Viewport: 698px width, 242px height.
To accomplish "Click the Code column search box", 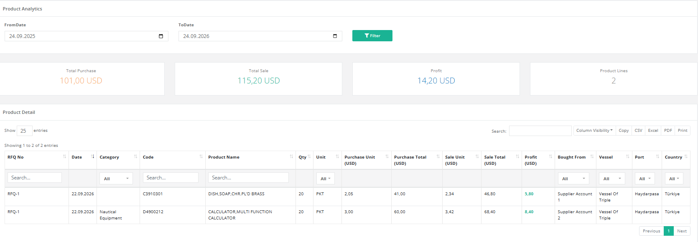I will (x=171, y=178).
